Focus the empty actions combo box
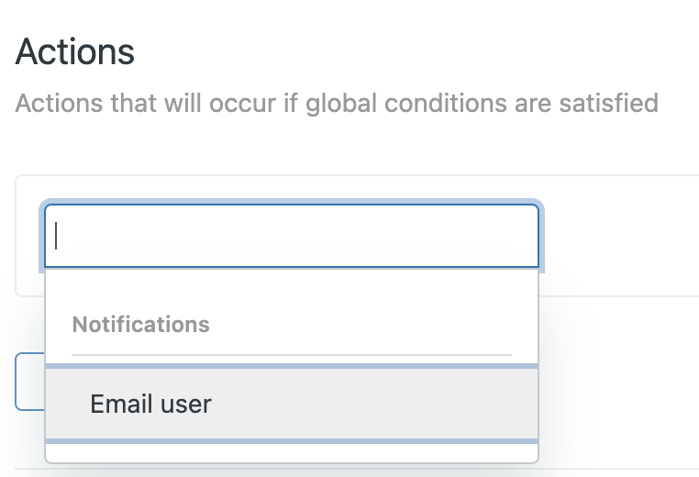This screenshot has width=699, height=477. coord(292,236)
